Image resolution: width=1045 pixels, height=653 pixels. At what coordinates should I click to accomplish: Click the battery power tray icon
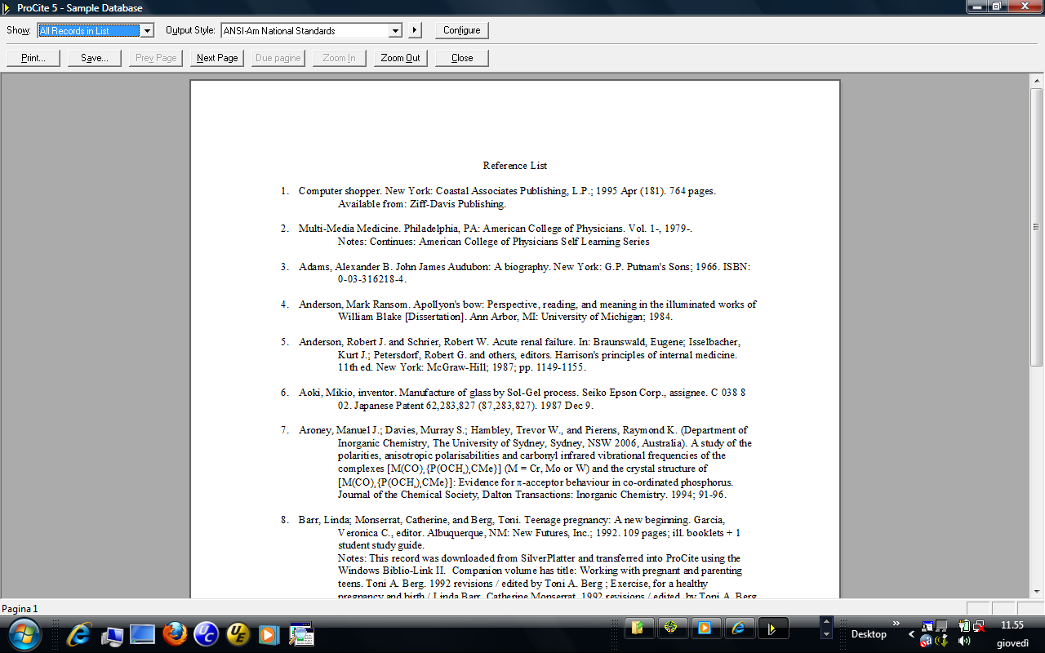tap(963, 626)
